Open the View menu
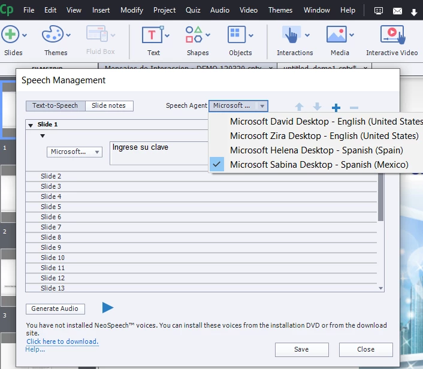The height and width of the screenshot is (369, 423). point(74,10)
